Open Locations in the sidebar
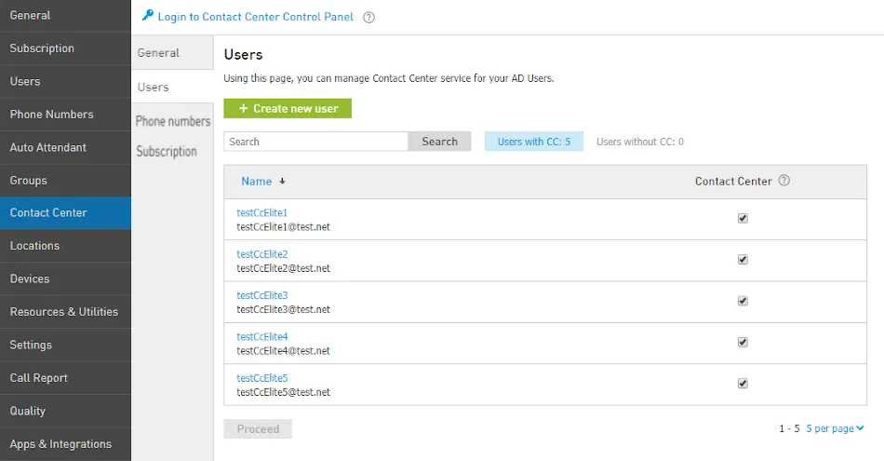 [65, 246]
